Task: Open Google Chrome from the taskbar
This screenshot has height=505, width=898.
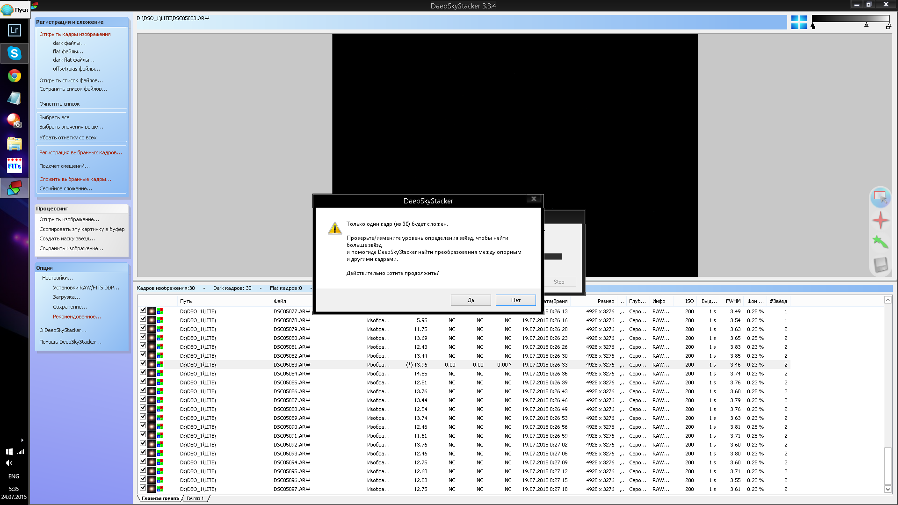Action: [14, 76]
